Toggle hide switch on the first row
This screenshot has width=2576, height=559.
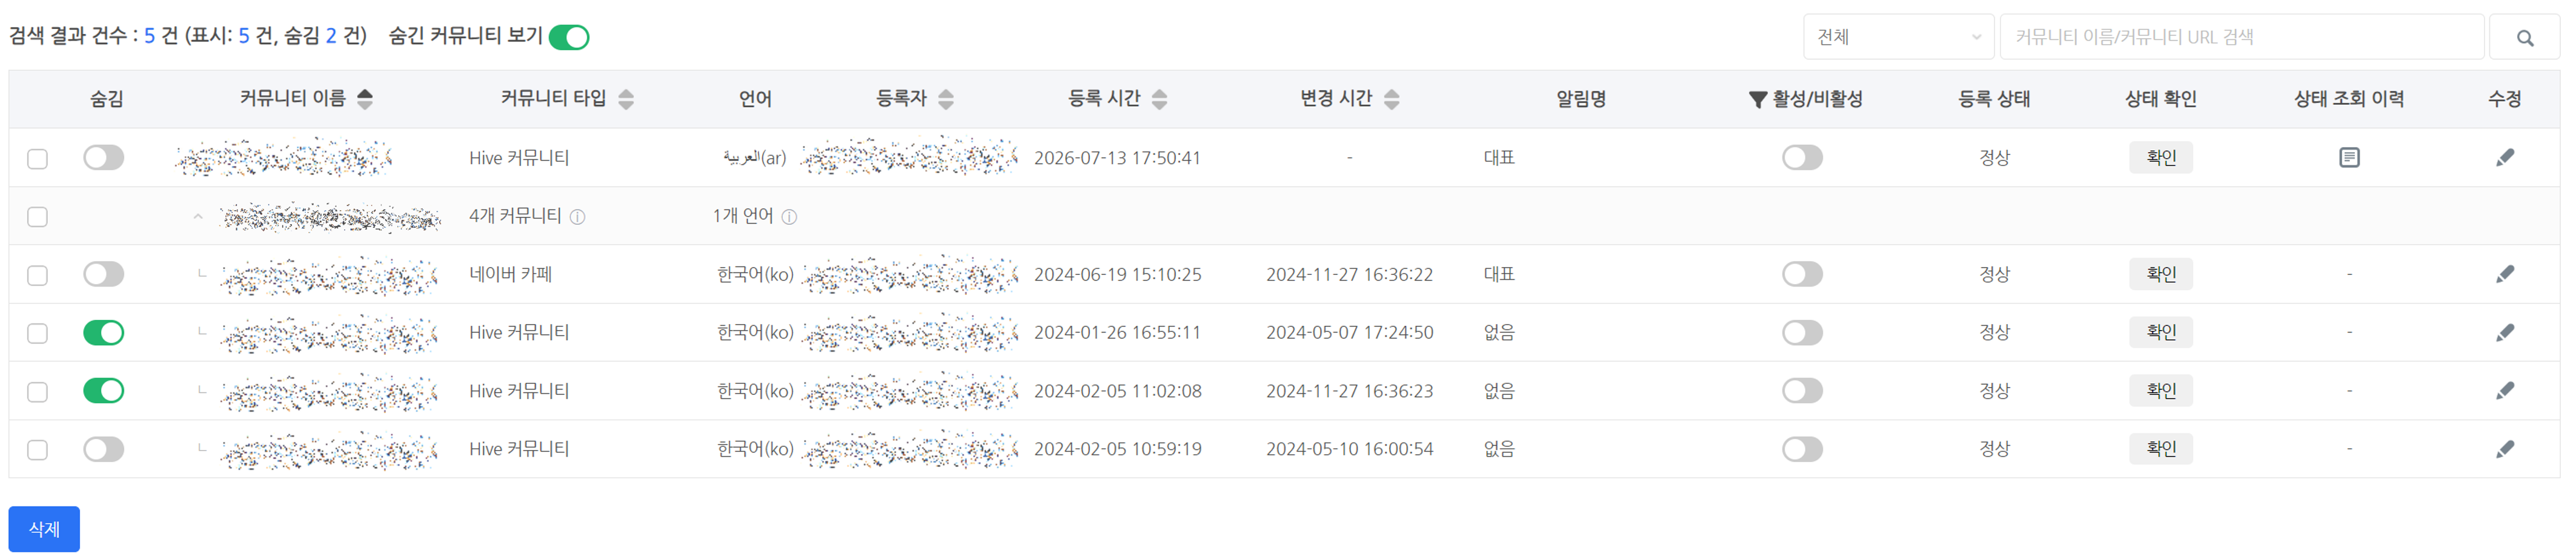click(104, 158)
